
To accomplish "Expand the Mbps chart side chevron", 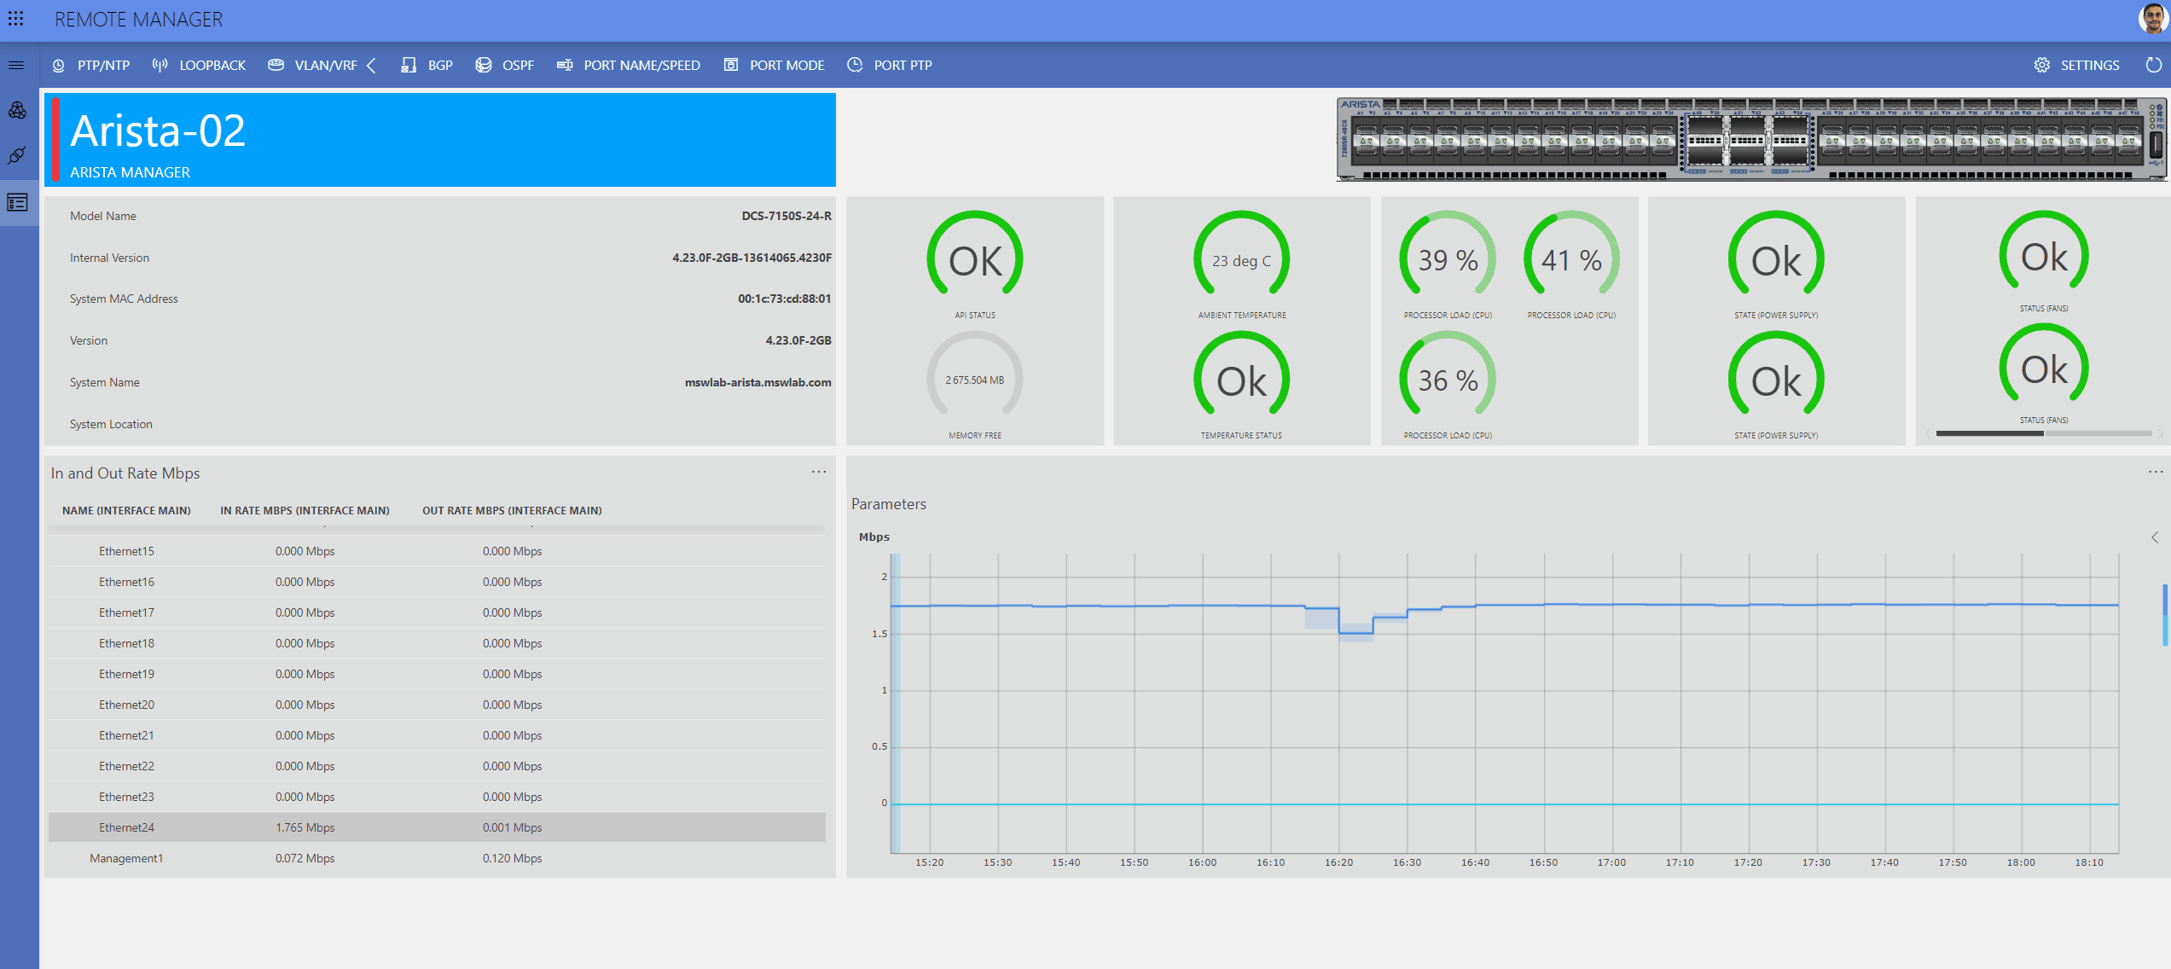I will pyautogui.click(x=2155, y=537).
